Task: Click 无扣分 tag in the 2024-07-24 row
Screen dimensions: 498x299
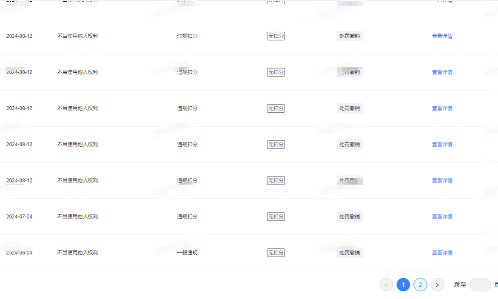Action: (276, 217)
